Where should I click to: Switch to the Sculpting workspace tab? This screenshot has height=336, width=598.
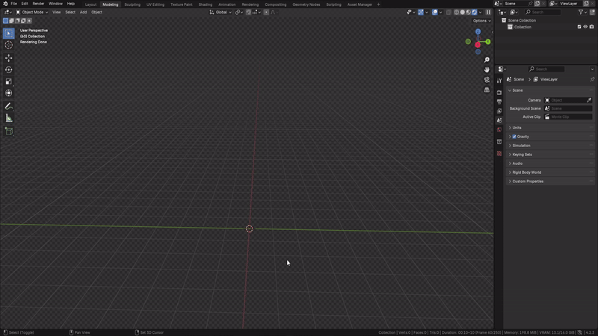[x=132, y=4]
